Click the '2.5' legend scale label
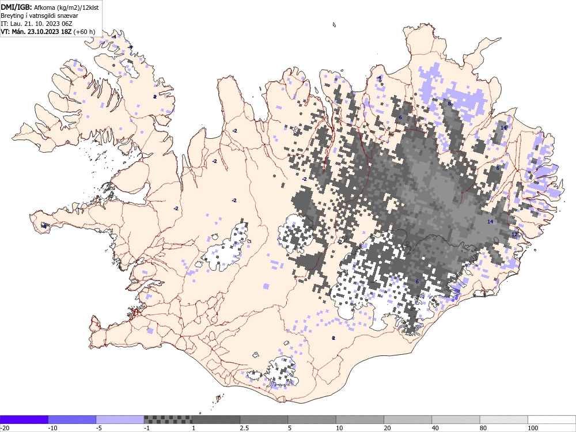 (x=244, y=428)
